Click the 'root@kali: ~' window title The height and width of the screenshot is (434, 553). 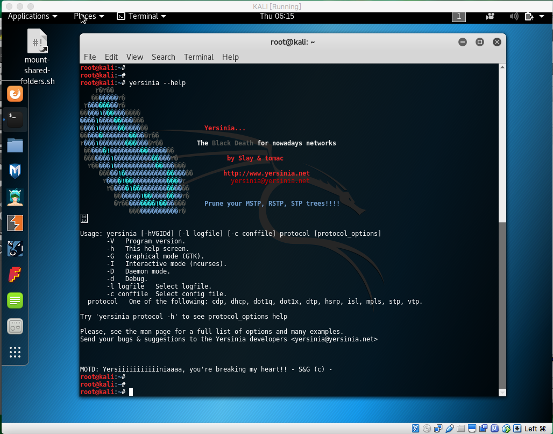(293, 42)
